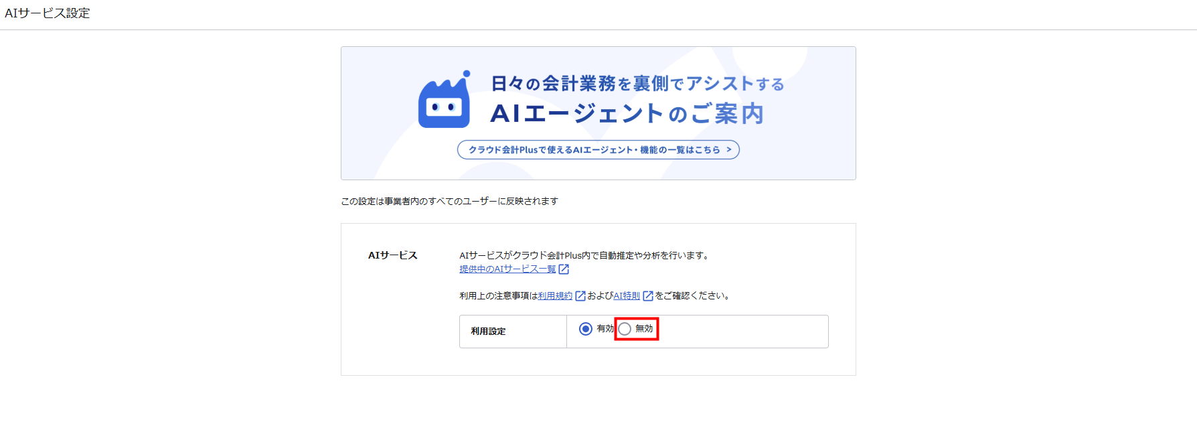The image size is (1197, 422).
Task: Click external-link icon next to AI特則
Action: (648, 296)
